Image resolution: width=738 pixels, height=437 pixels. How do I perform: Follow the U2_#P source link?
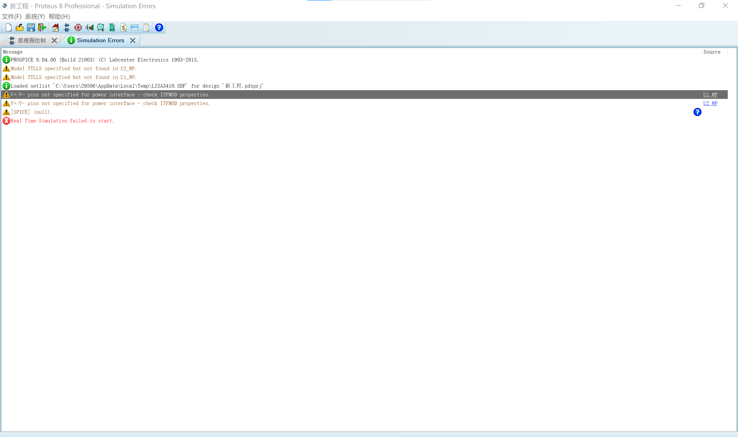pos(710,103)
